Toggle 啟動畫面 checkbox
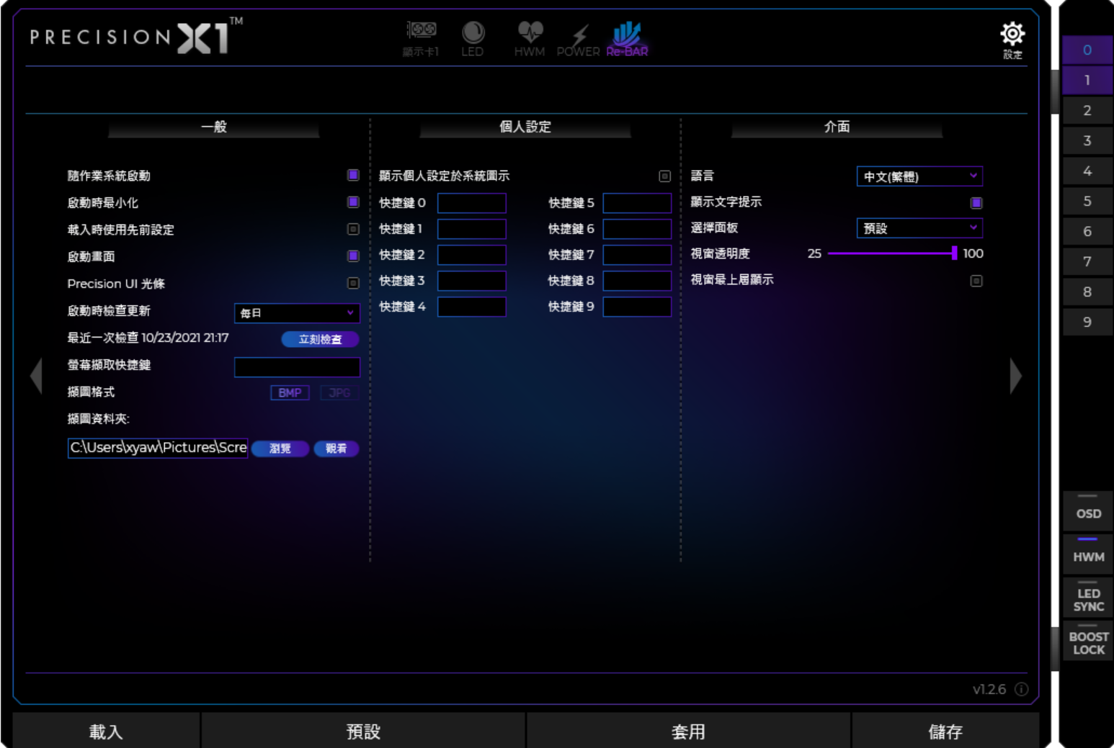Screen dimensions: 1114x748 [353, 256]
